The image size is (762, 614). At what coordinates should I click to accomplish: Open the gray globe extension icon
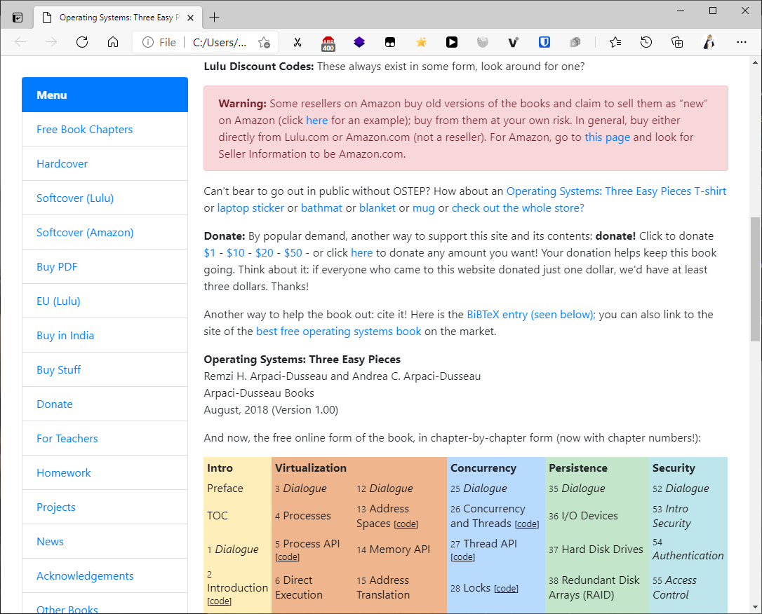point(482,42)
